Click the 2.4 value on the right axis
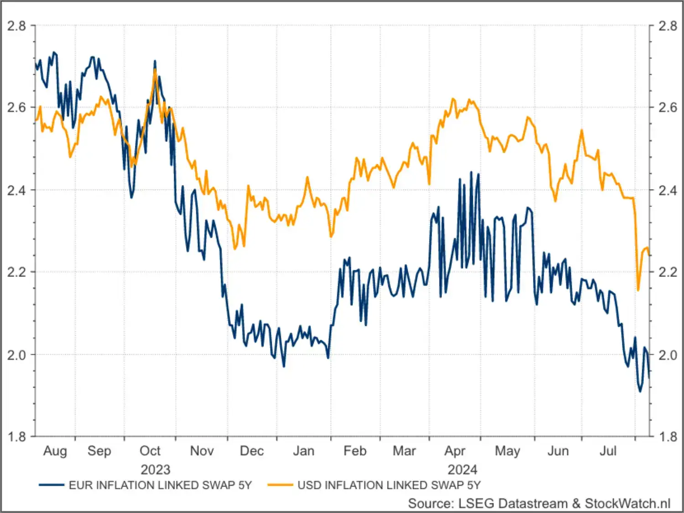The height and width of the screenshot is (513, 684). tap(668, 190)
